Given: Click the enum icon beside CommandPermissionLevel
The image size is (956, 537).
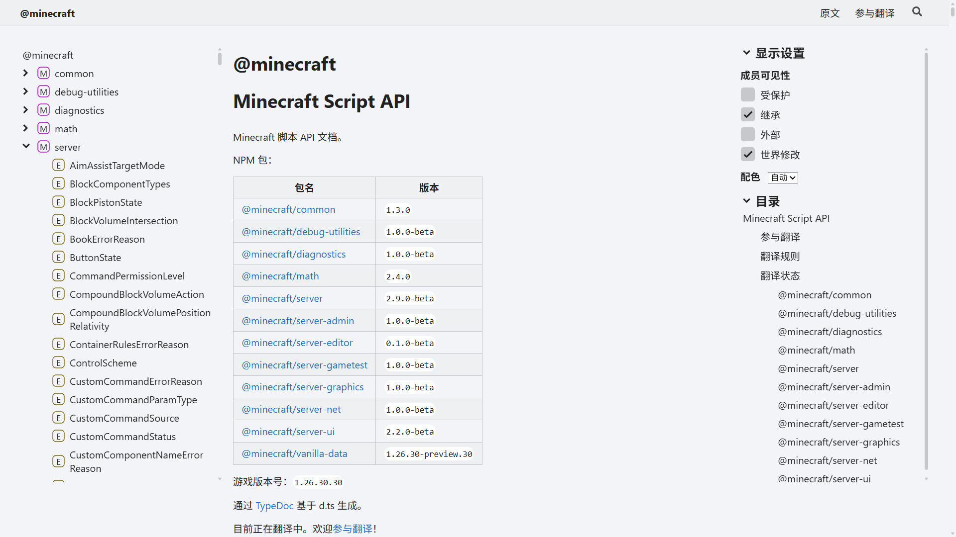Looking at the screenshot, I should point(59,276).
